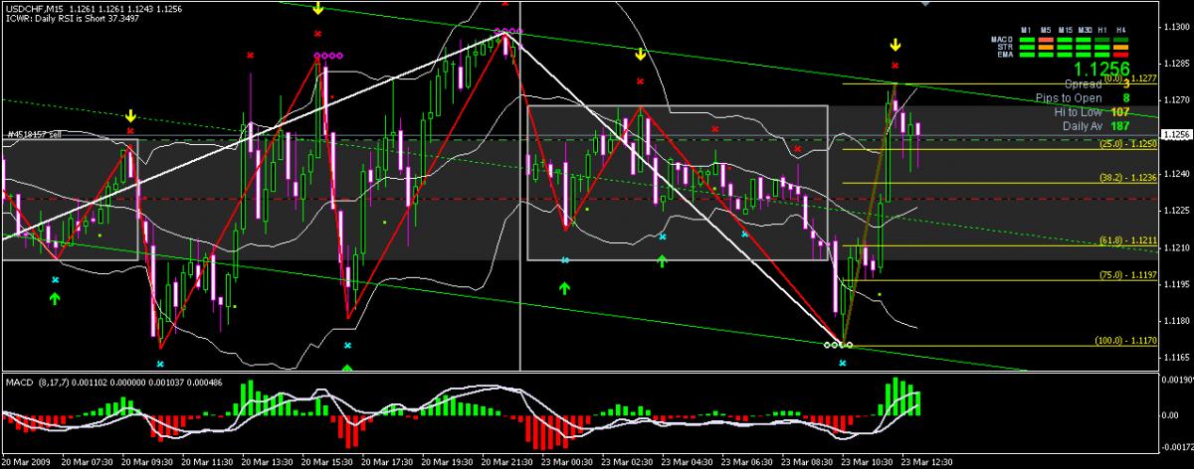Image resolution: width=1194 pixels, height=469 pixels.
Task: Click the yellow down arrow above the sell order label
Action: coord(130,117)
